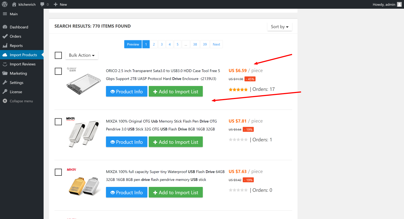
Task: Select the ORICO HDD Case checkbox
Action: point(58,71)
